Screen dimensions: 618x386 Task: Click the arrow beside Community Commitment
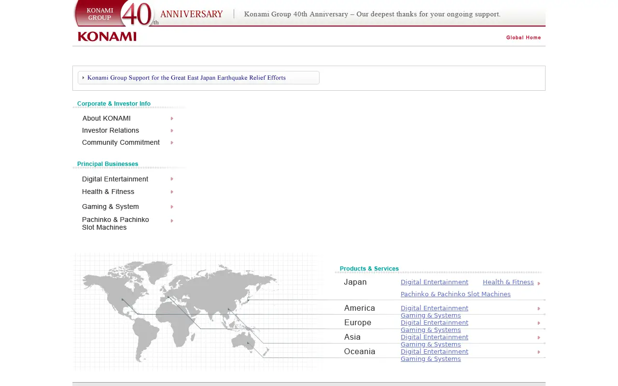tap(172, 143)
